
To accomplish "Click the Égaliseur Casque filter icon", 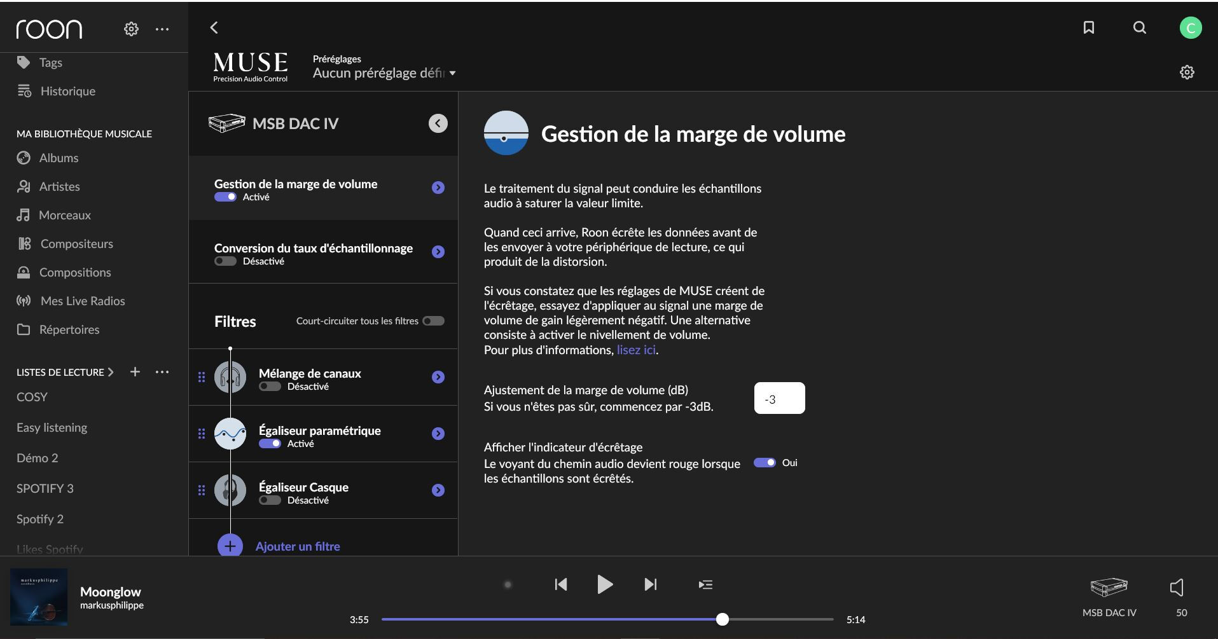I will [230, 490].
